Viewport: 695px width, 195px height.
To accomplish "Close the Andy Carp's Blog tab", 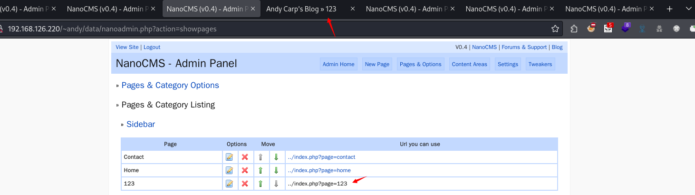I will tap(353, 9).
